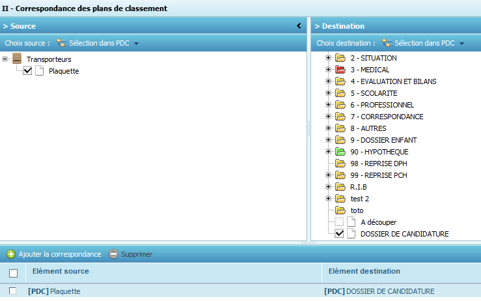Screen dimensions: 481x301
Task: Check the row checkbox for Plaquette correspondence
Action: tap(13, 291)
